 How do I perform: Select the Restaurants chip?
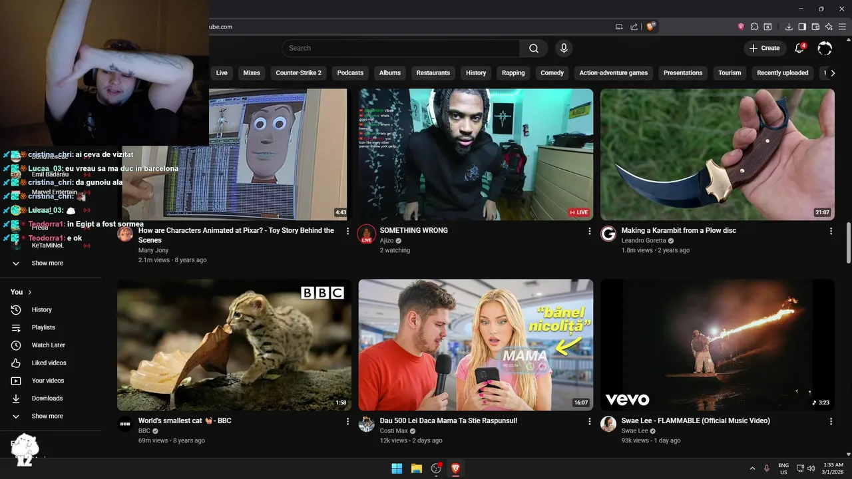coord(433,73)
